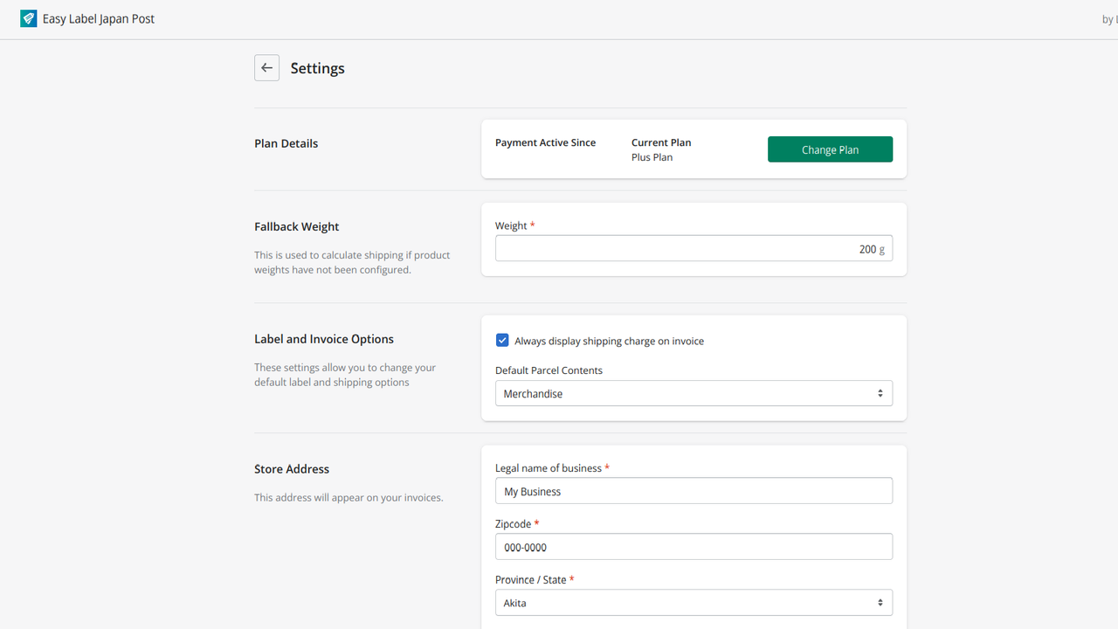Image resolution: width=1118 pixels, height=629 pixels.
Task: Click the gray "g" unit indicator in Weight field
Action: (883, 249)
